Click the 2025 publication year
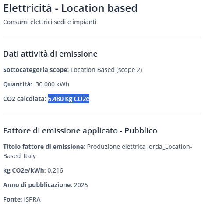The image size is (205, 209). point(81,185)
